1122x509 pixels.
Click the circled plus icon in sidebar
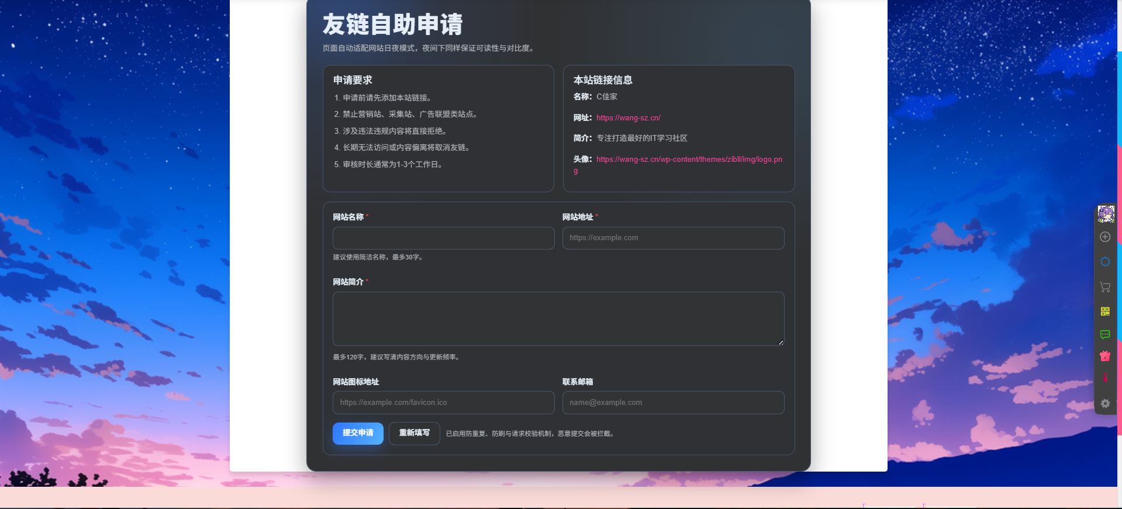1105,237
